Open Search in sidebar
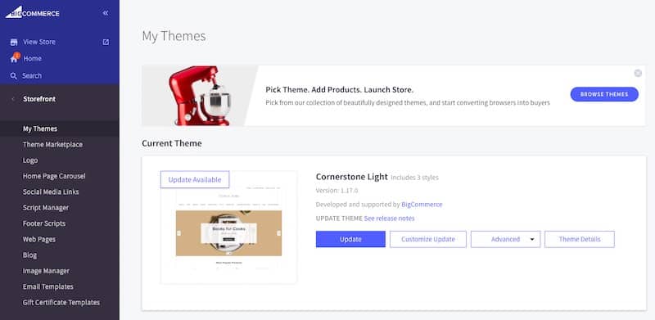The width and height of the screenshot is (655, 320). [32, 75]
